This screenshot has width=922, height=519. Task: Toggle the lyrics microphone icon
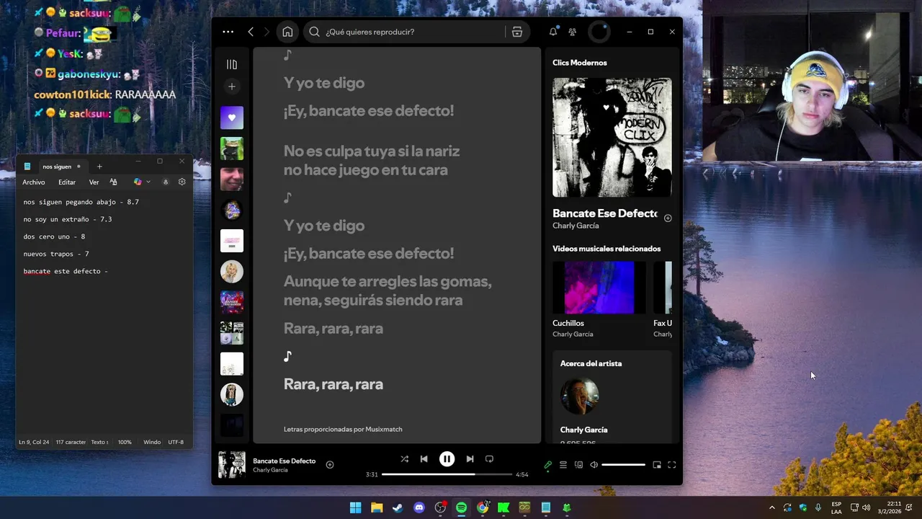[x=547, y=465]
